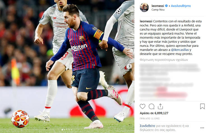Image resolution: width=206 pixels, height=133 pixels.
Task: Select the first carousel dot indicator
Action: (62, 130)
